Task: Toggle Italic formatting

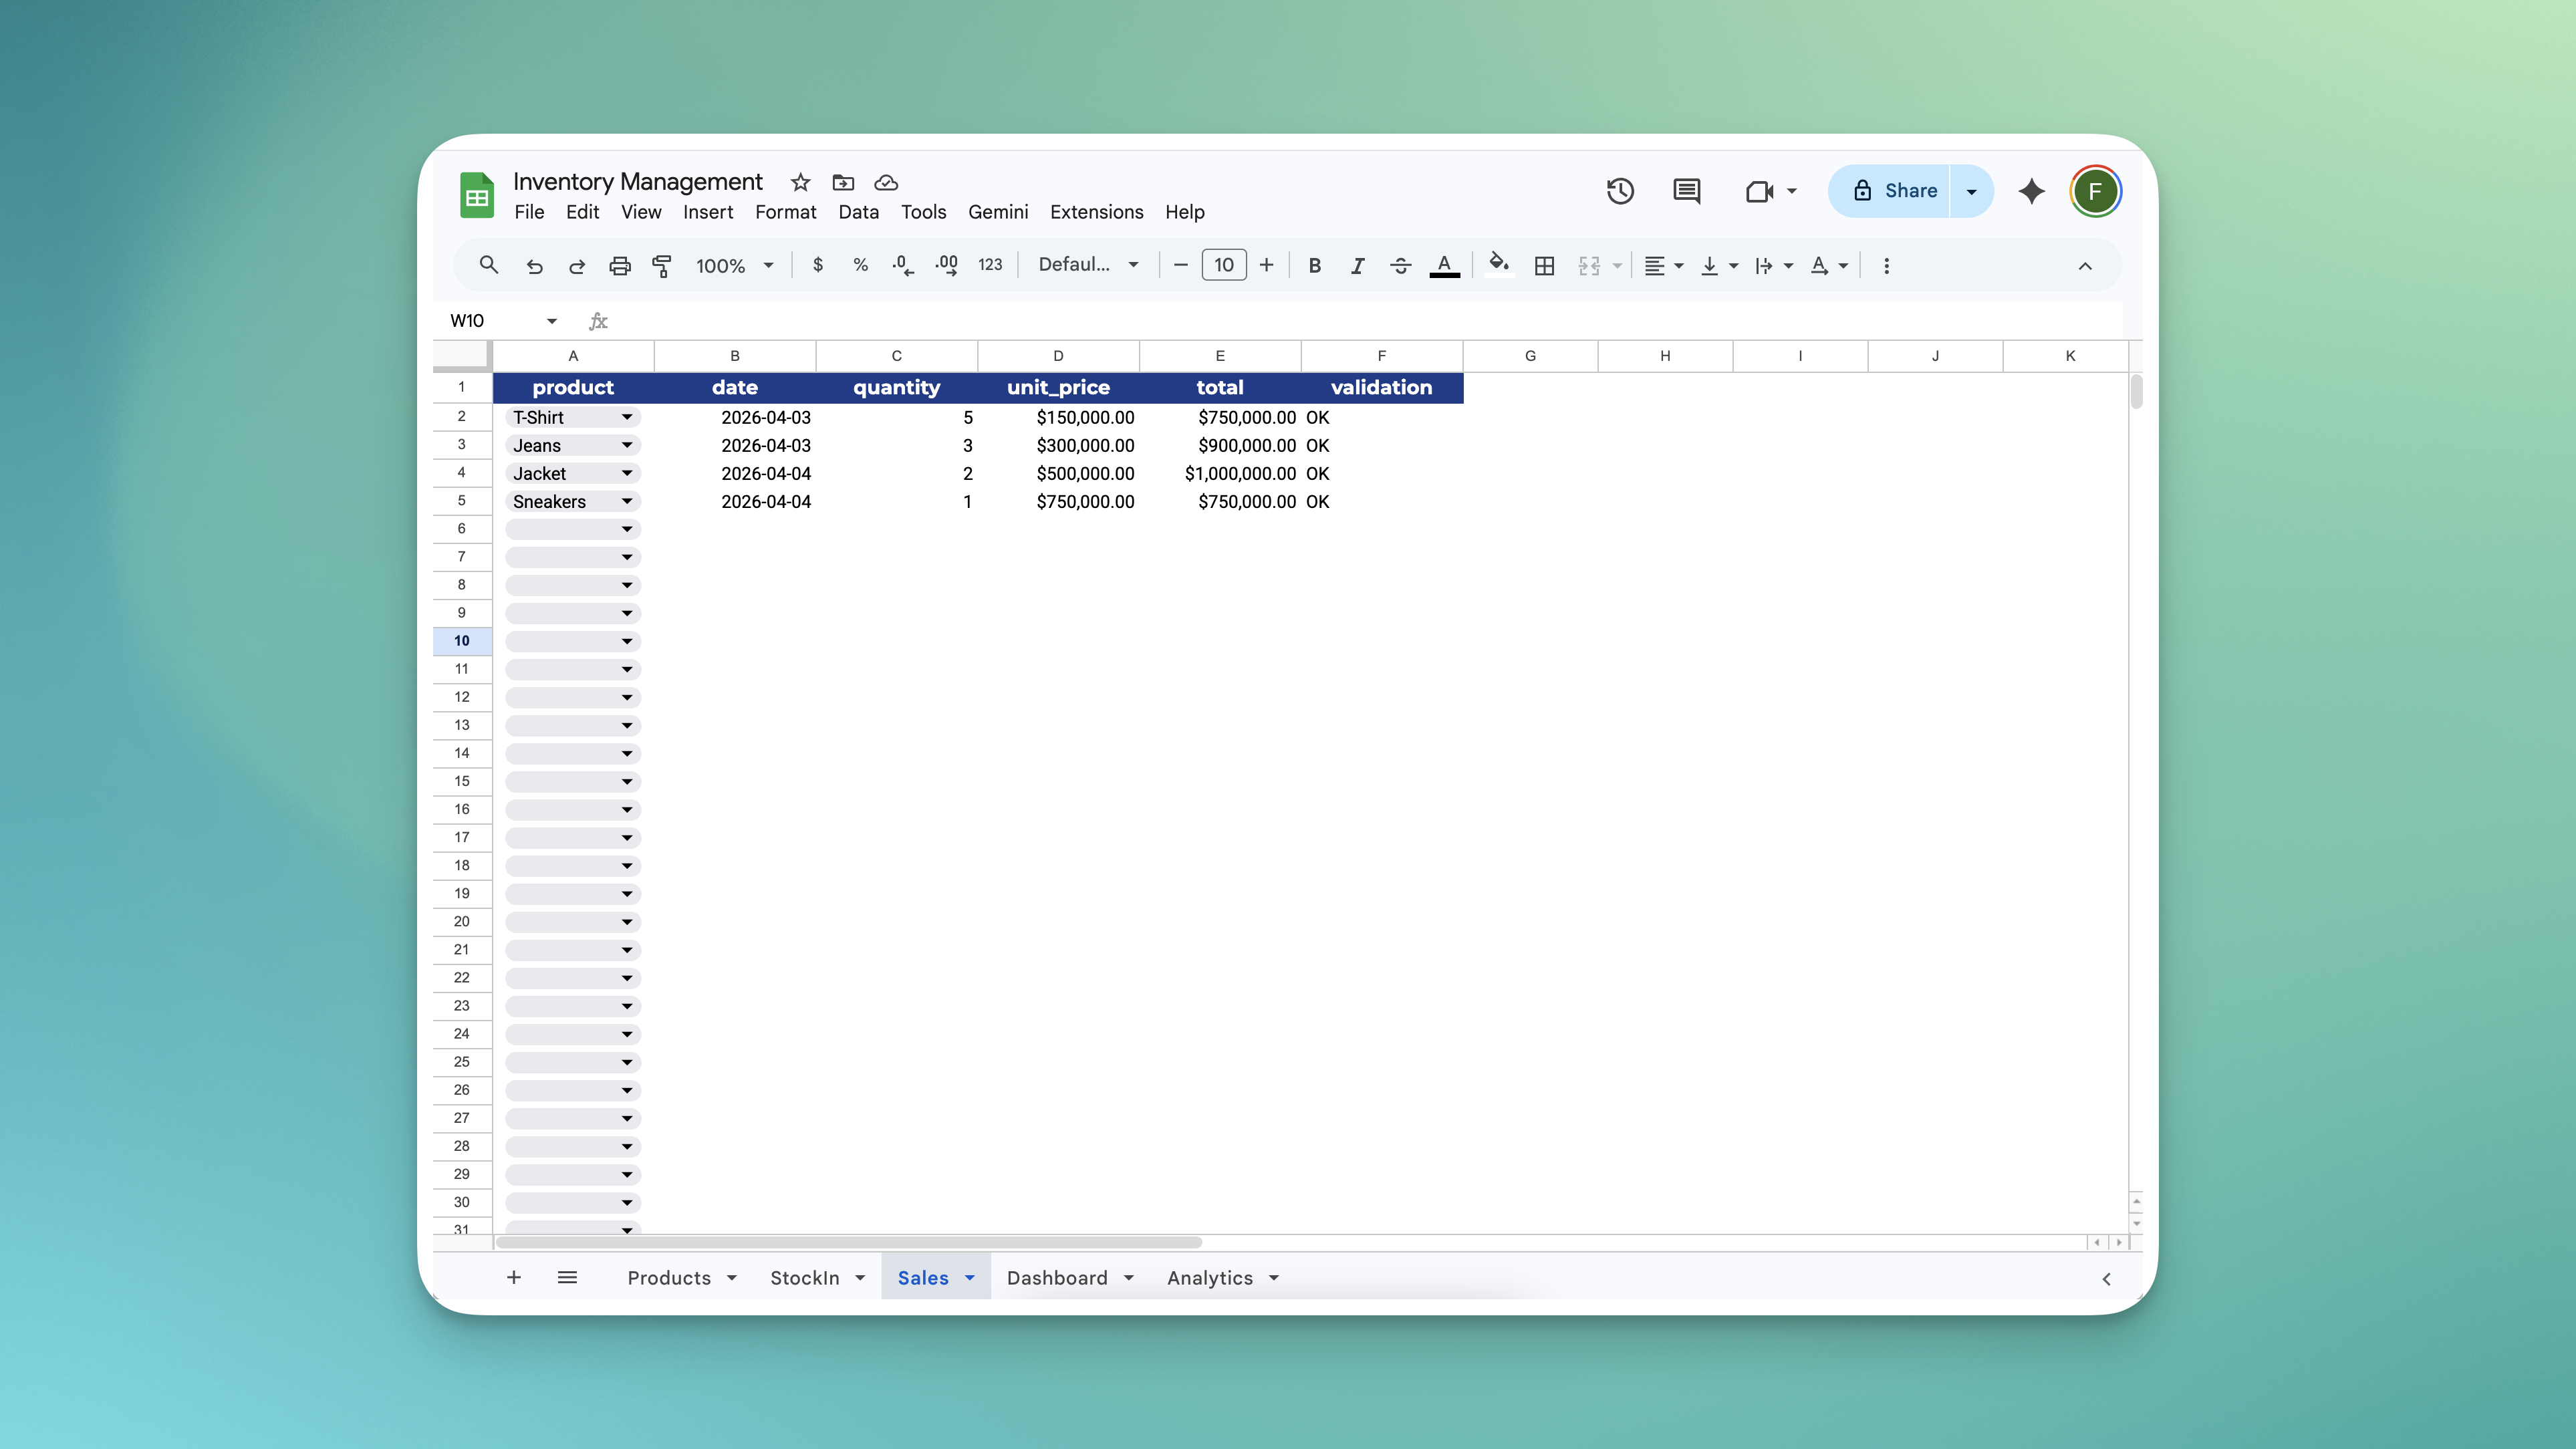Action: tap(1357, 265)
